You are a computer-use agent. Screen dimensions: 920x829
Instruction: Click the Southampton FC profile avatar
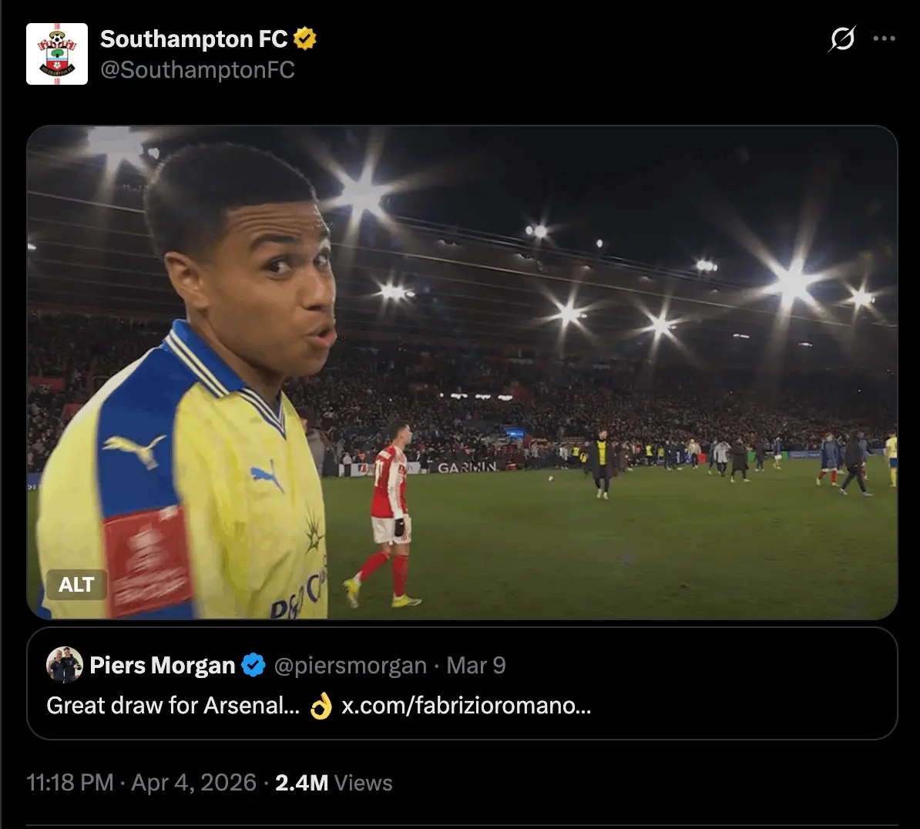57,53
